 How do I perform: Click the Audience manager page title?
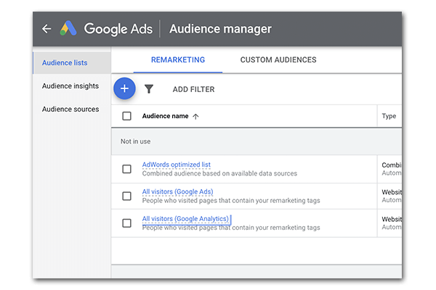[x=220, y=28]
